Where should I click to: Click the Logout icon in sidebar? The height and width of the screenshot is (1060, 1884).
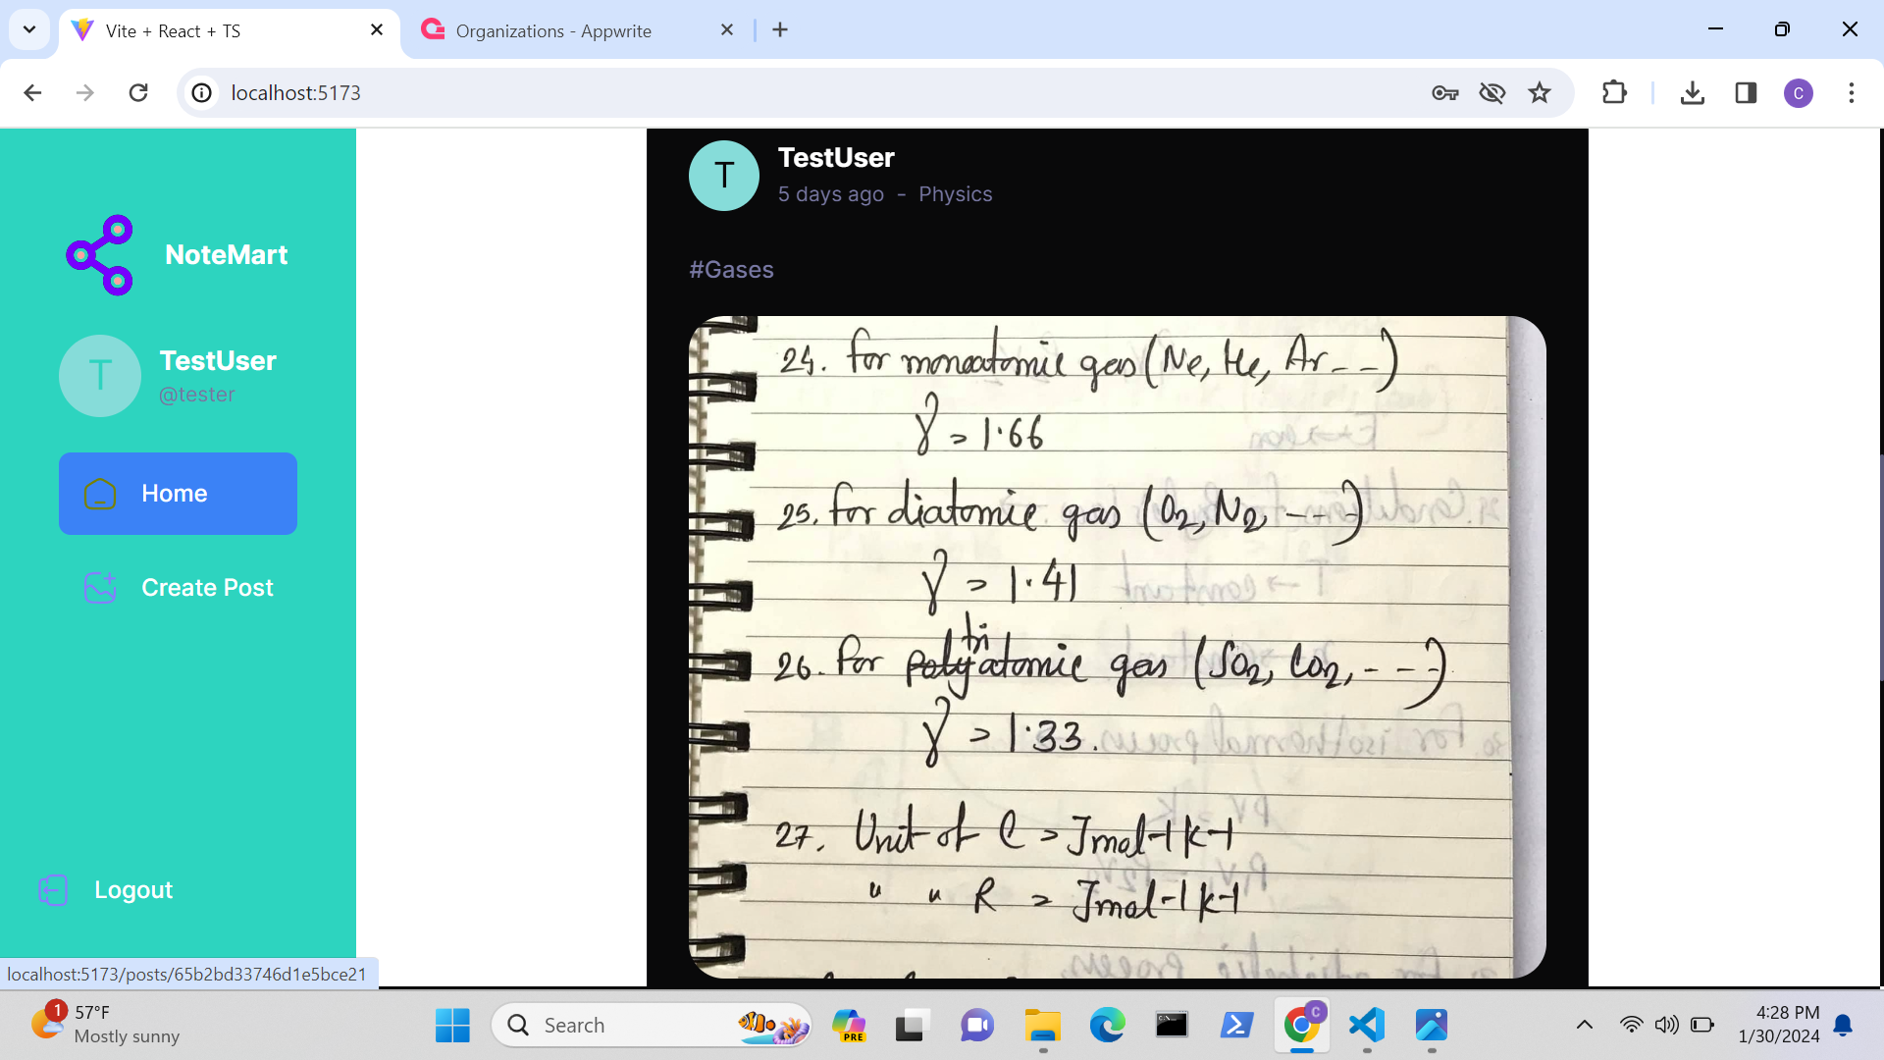pyautogui.click(x=53, y=890)
